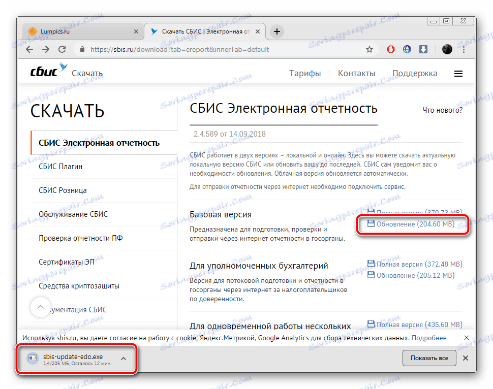Dismiss the cookie consent notice
The width and height of the screenshot is (493, 389).
pos(467,338)
